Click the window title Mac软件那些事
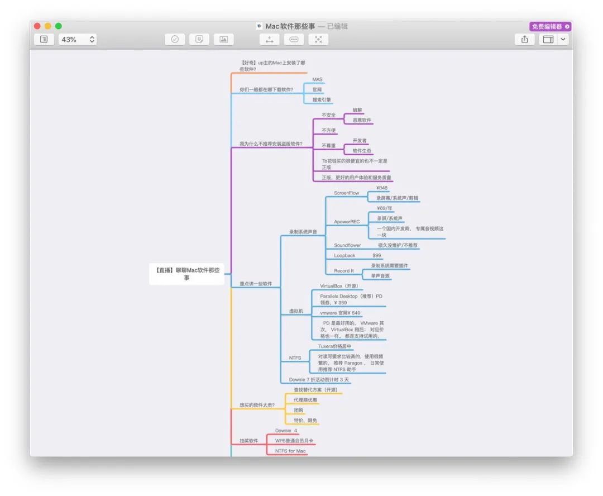The width and height of the screenshot is (603, 496). click(290, 26)
